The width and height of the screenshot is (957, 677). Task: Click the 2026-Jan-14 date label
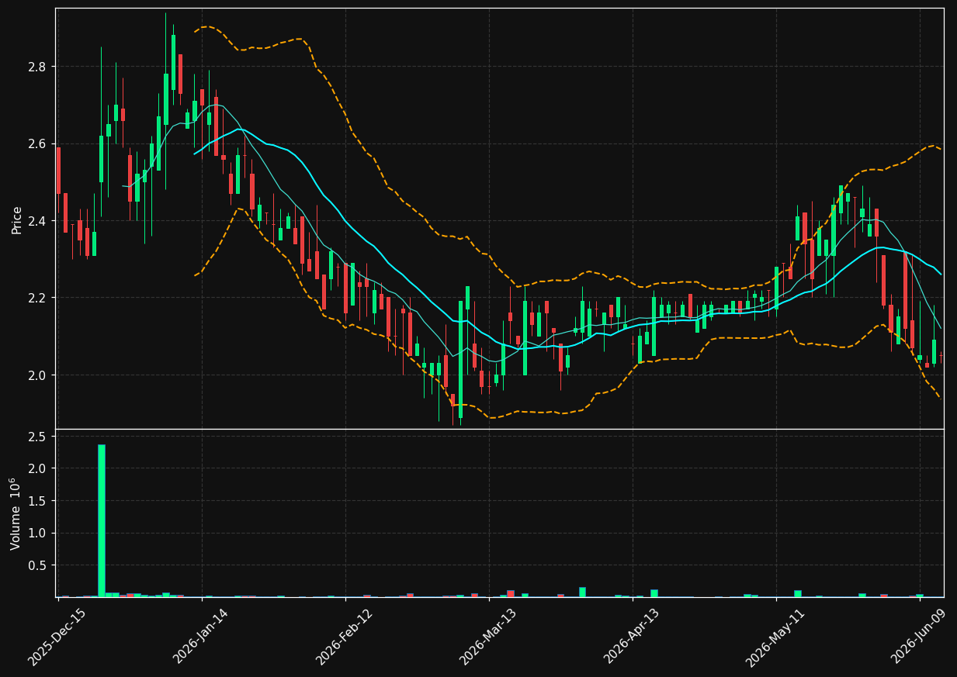click(200, 637)
